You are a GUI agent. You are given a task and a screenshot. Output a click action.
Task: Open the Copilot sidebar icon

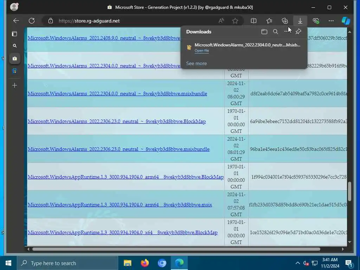tap(346, 21)
